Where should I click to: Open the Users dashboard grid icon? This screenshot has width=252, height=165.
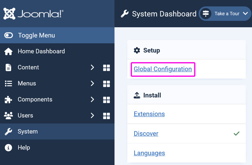click(107, 116)
